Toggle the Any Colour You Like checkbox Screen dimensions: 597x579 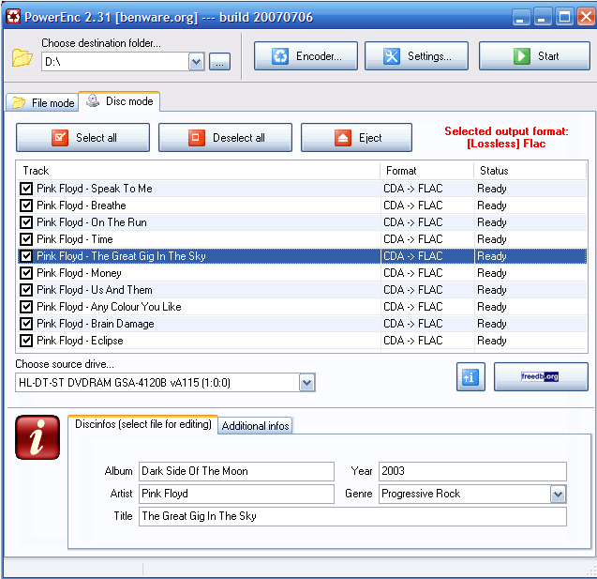pyautogui.click(x=26, y=307)
